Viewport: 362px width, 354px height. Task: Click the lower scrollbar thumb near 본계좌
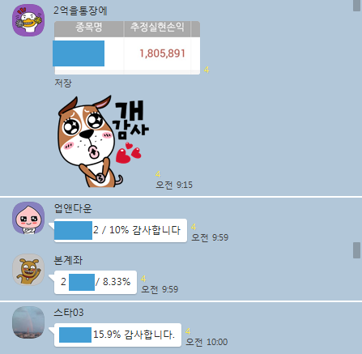tap(356, 250)
